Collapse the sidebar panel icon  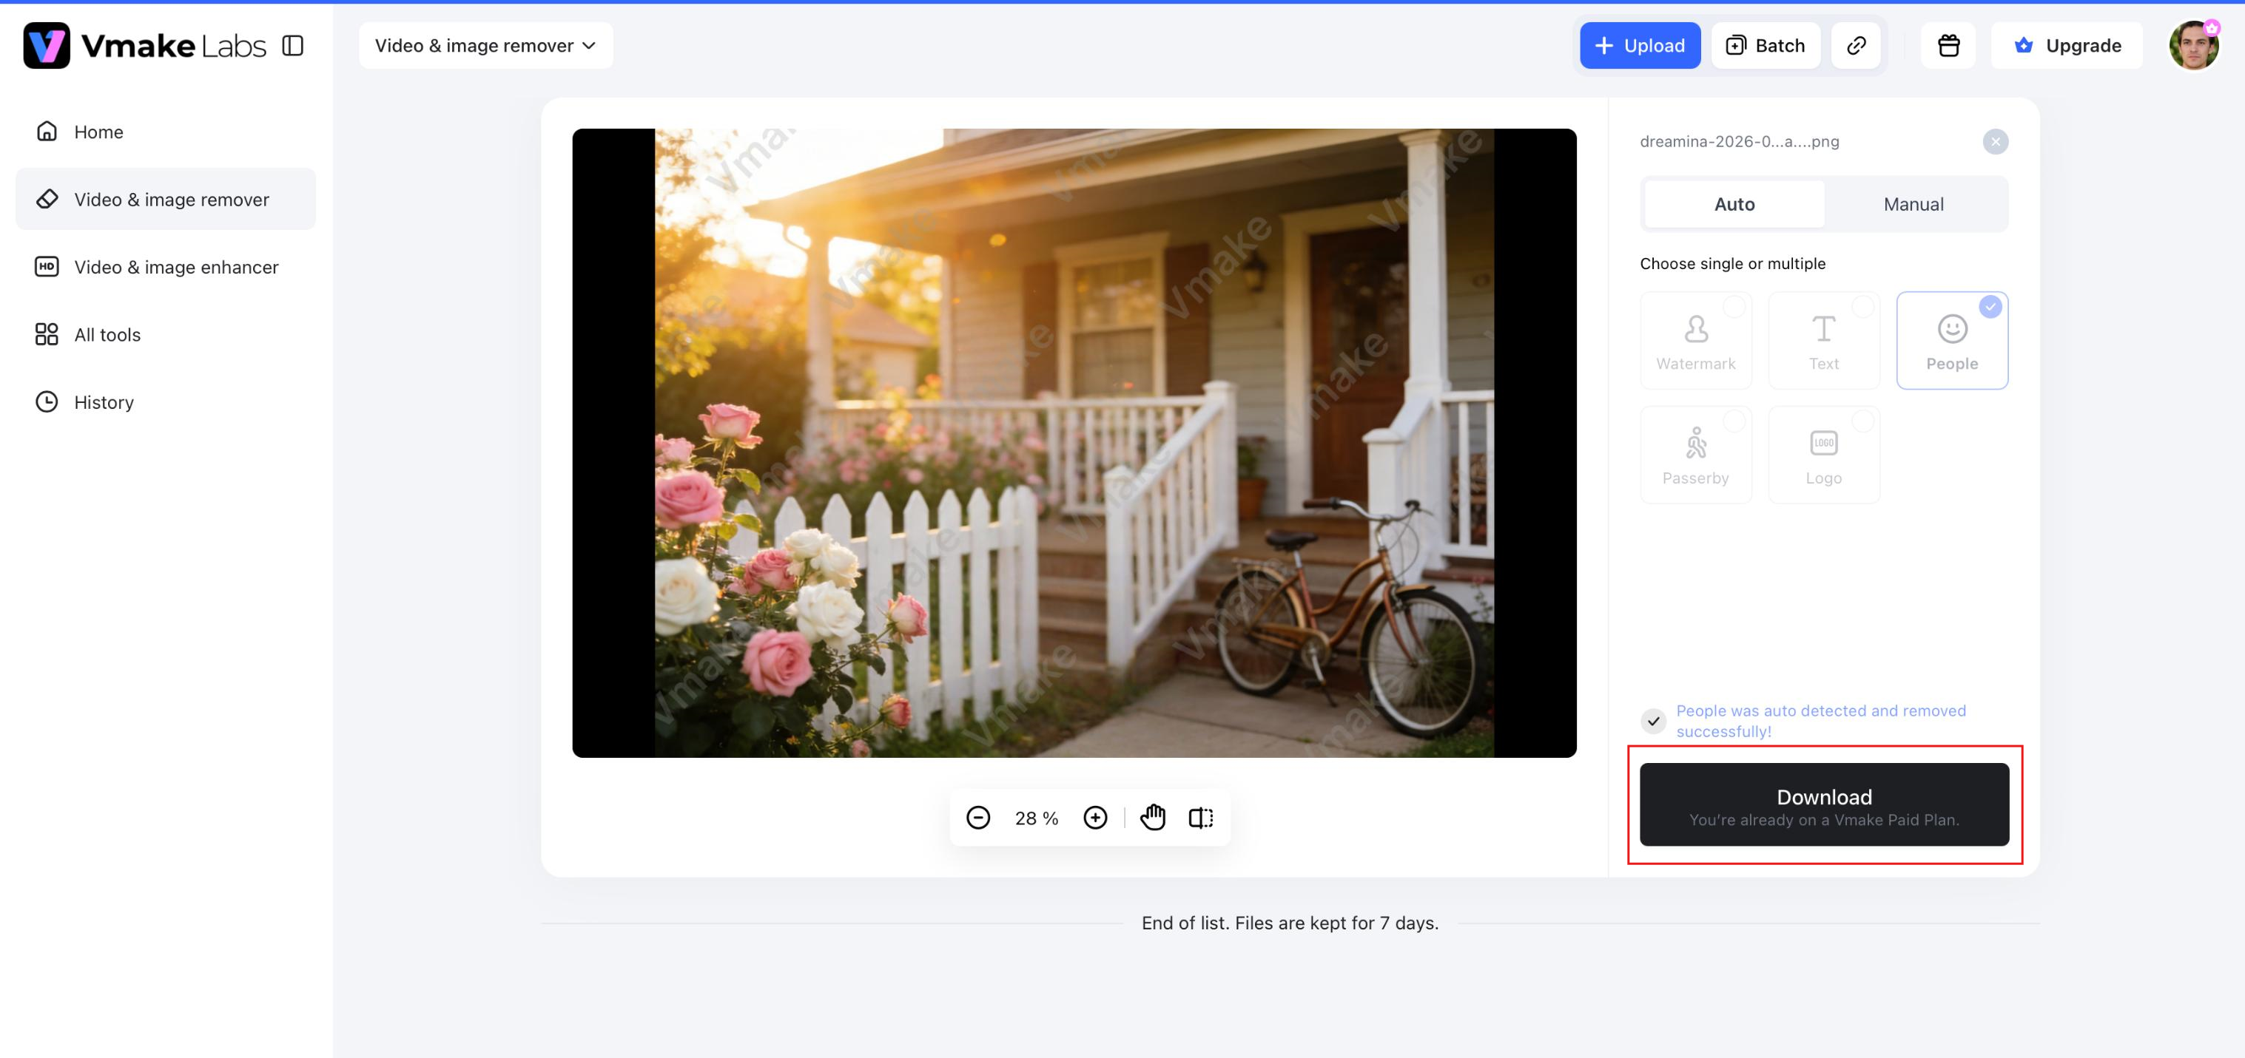(x=293, y=45)
